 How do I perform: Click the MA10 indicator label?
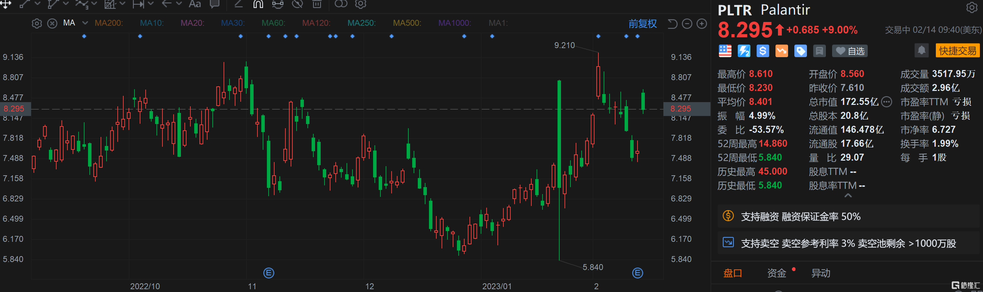pos(152,23)
